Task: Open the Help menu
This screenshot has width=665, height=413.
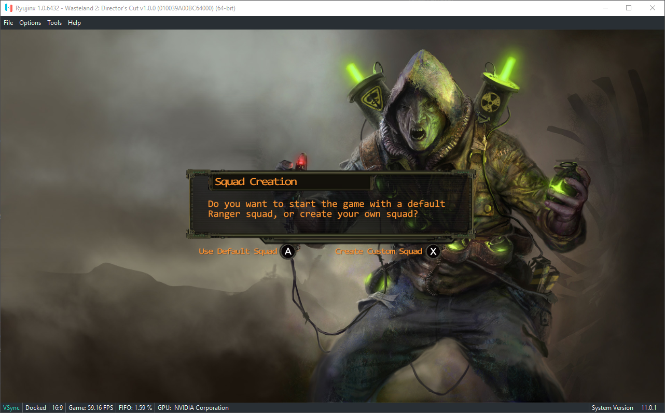Action: click(x=74, y=23)
